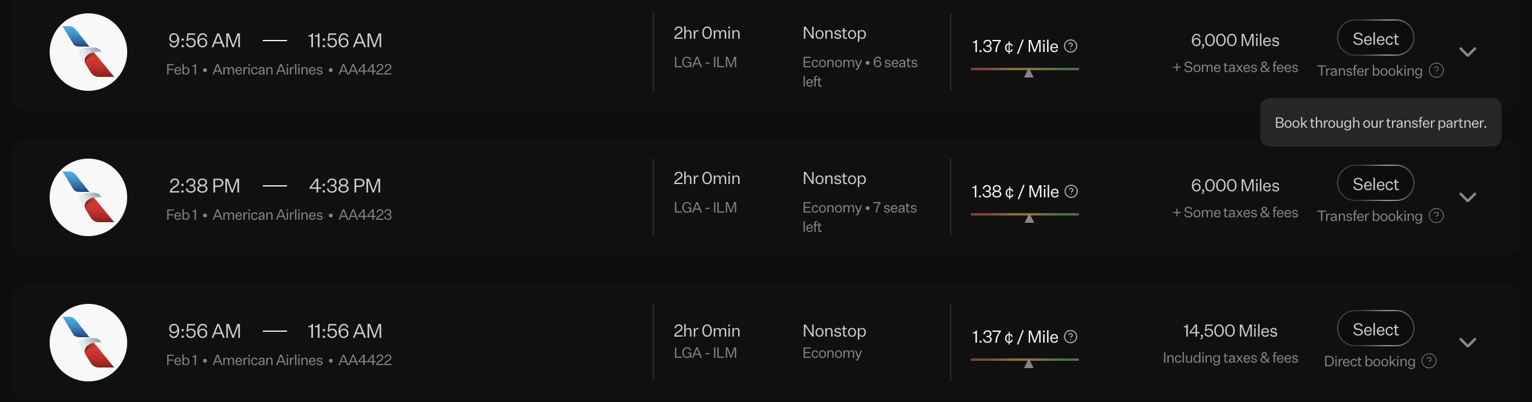The height and width of the screenshot is (402, 1532).
Task: Expand details for the 2:38 PM flight
Action: coord(1468,197)
